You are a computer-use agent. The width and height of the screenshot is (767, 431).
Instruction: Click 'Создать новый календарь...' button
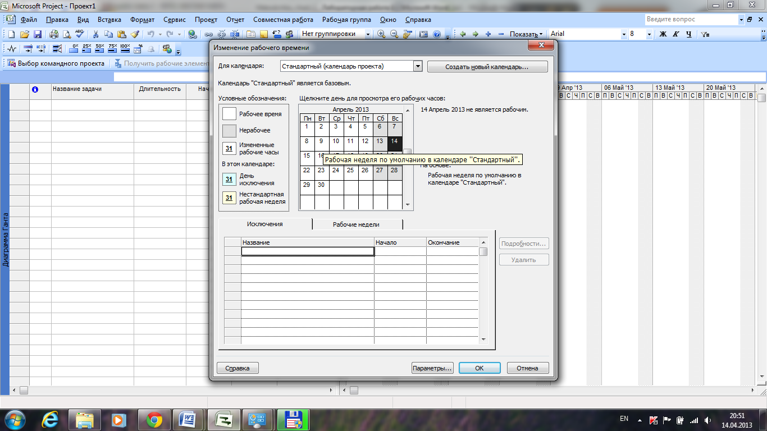pos(487,67)
